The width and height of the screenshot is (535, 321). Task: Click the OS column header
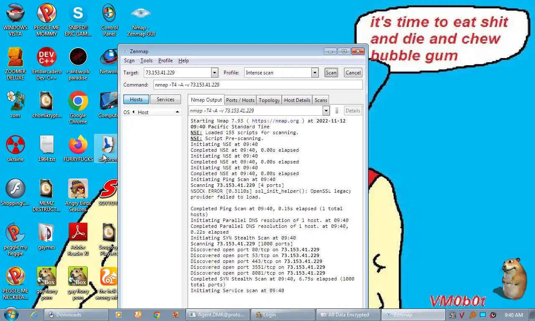pyautogui.click(x=127, y=112)
